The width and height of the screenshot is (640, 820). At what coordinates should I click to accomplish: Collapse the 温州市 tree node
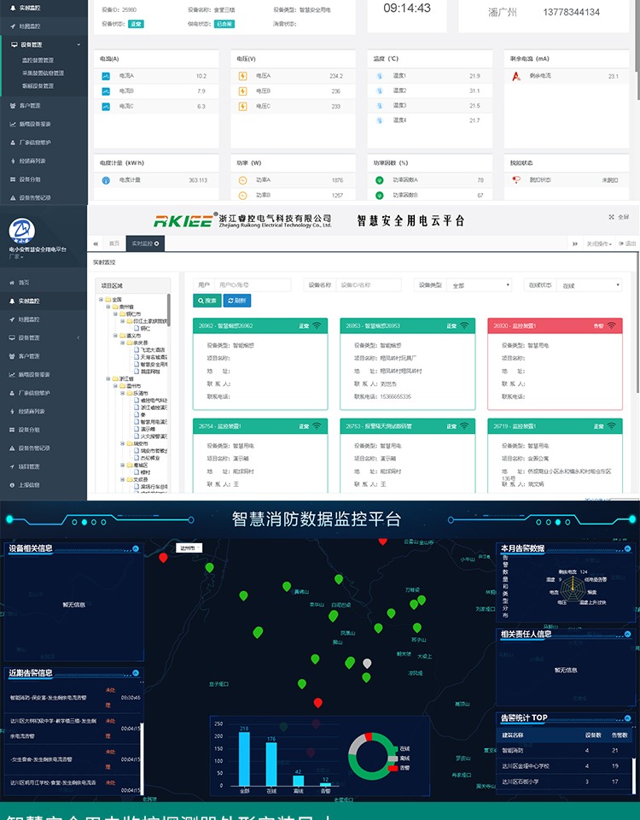[115, 386]
